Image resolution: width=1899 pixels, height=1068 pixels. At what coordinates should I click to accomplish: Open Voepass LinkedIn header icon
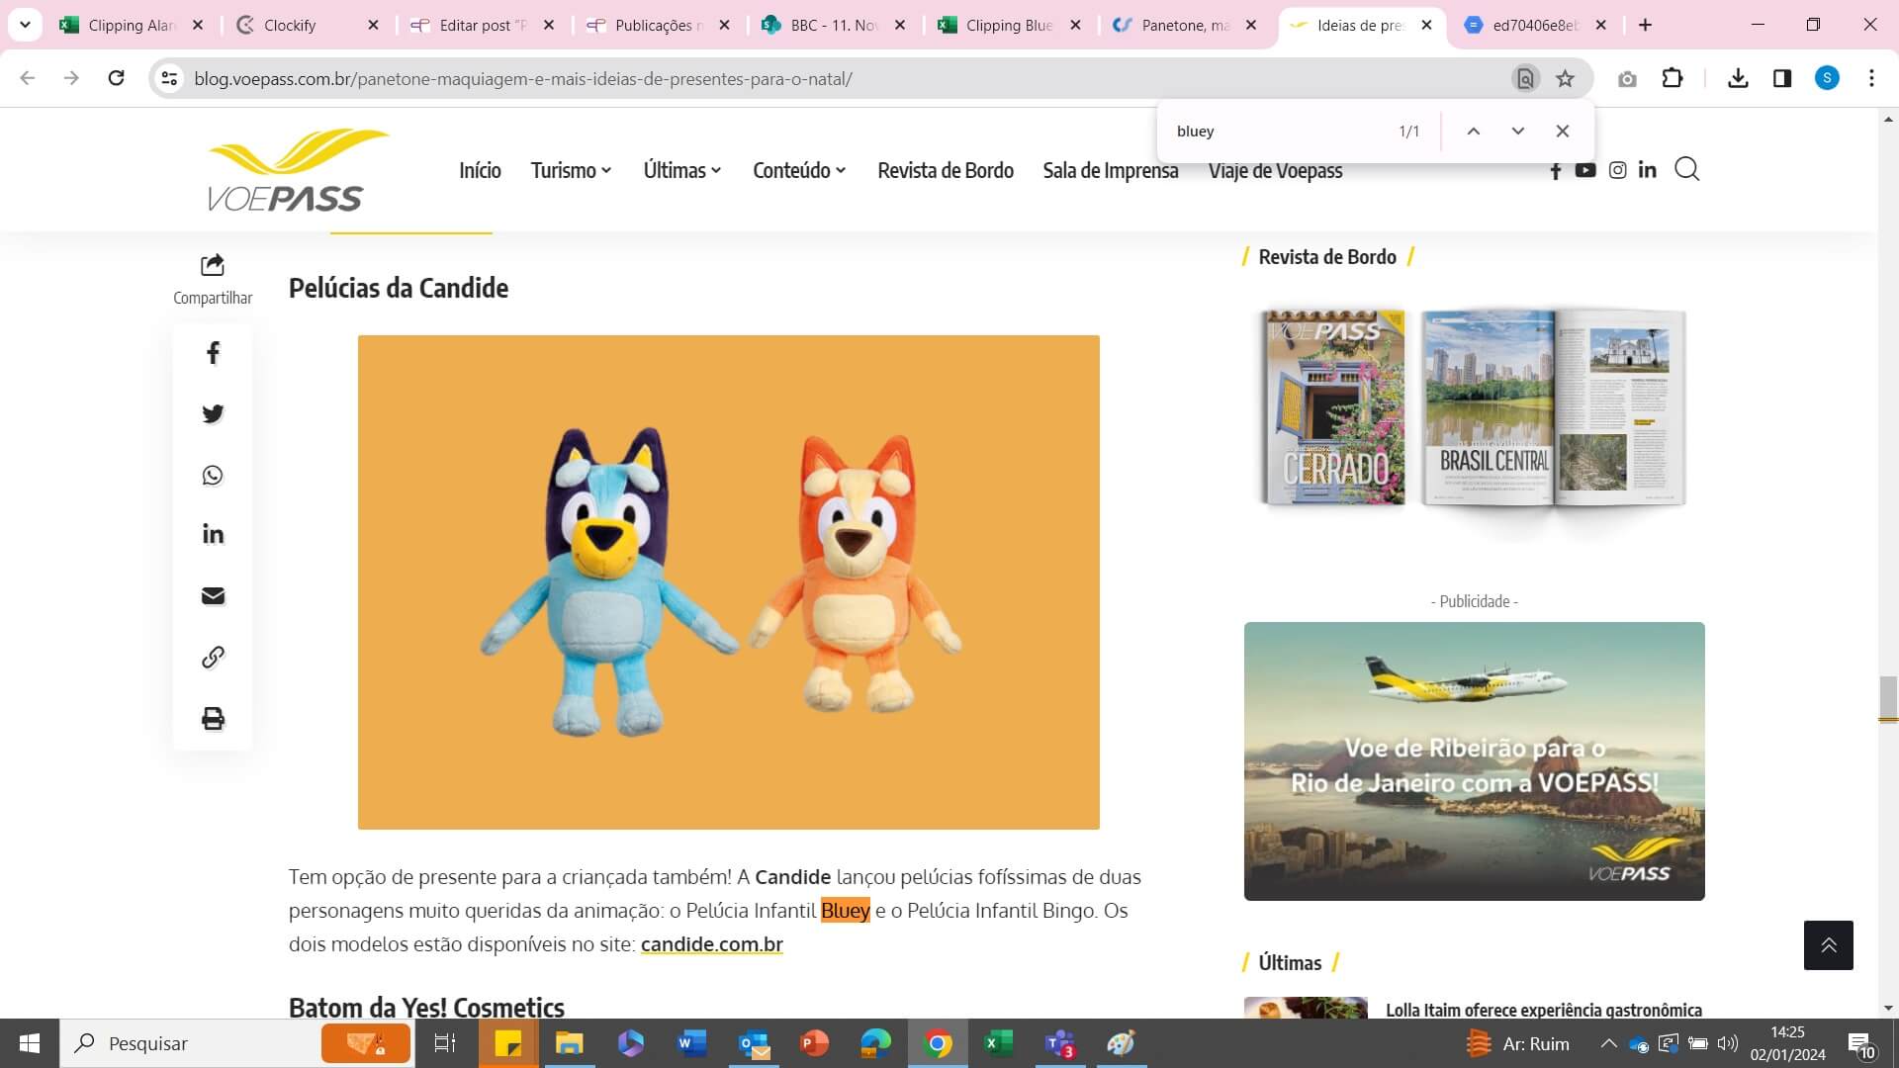click(1647, 170)
